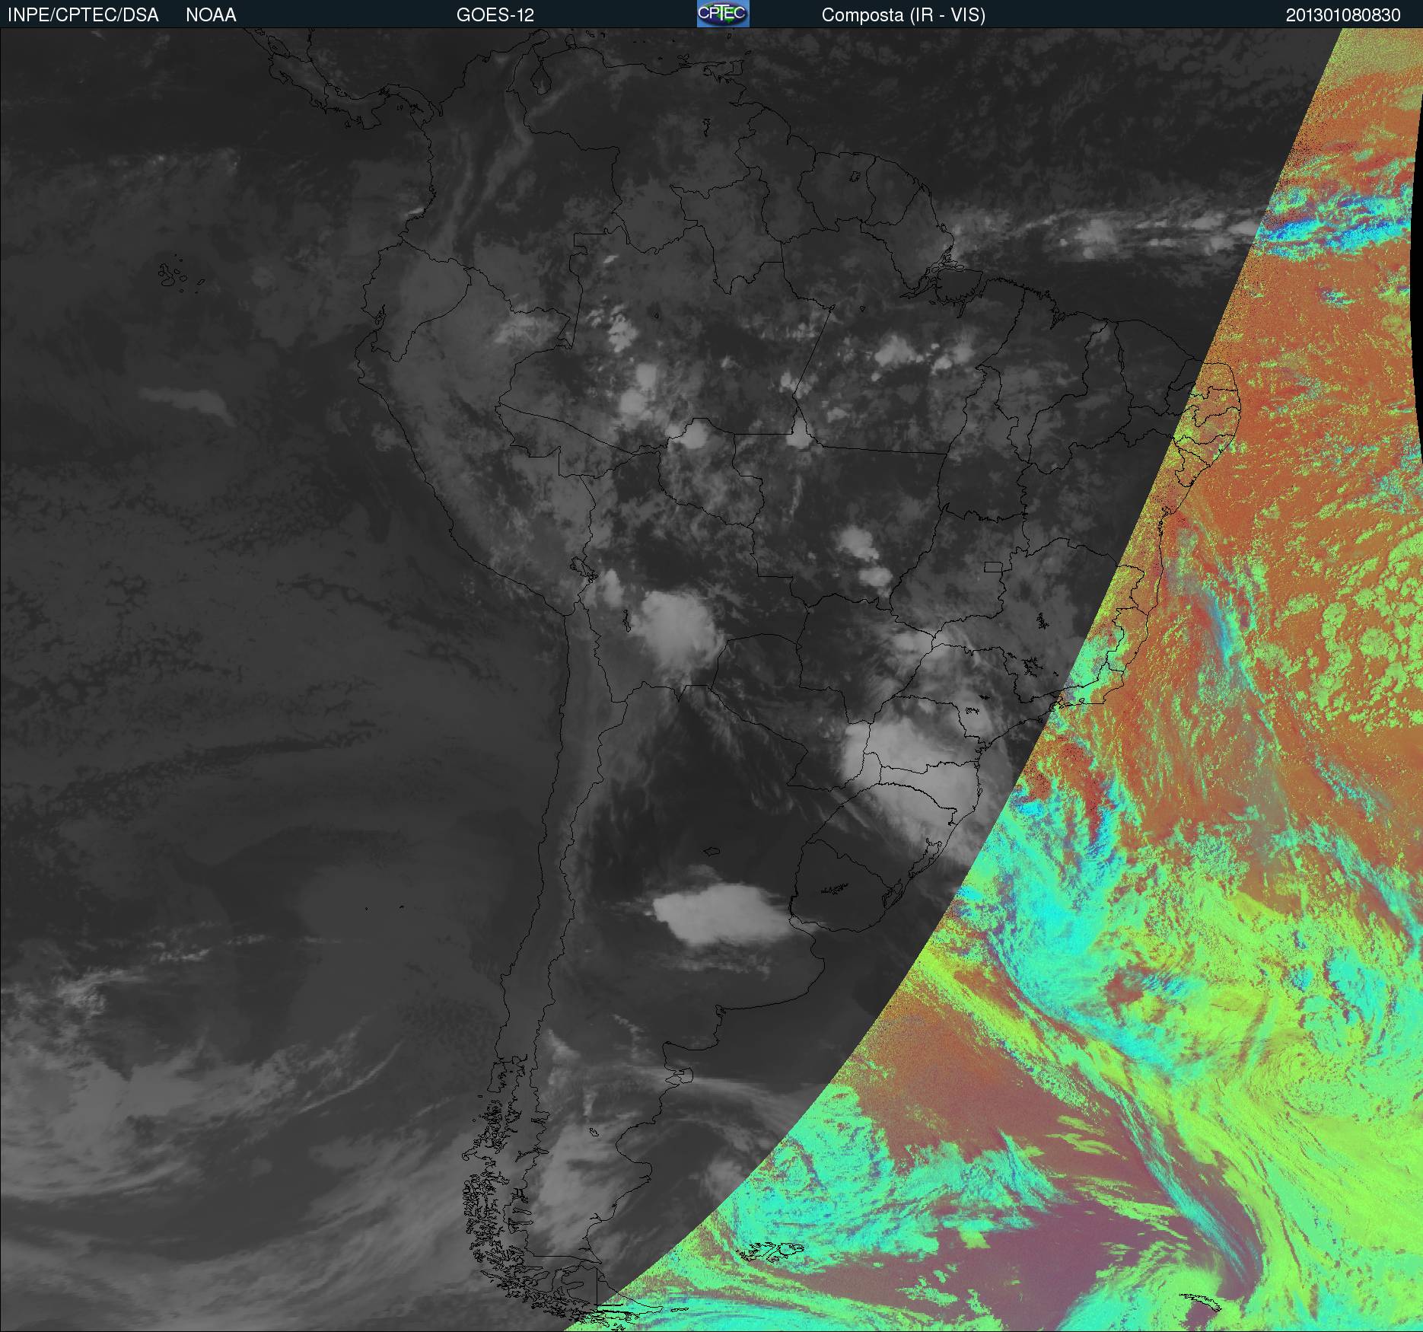
Task: Click the Composta (IR - VIS) title
Action: [903, 15]
